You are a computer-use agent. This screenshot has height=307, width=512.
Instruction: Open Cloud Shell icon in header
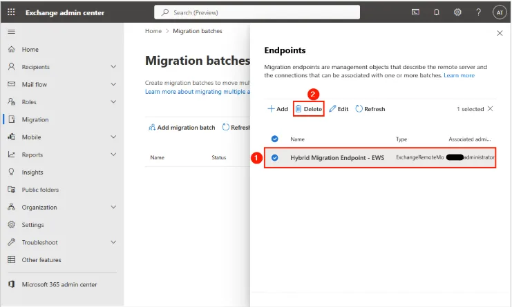click(x=416, y=12)
